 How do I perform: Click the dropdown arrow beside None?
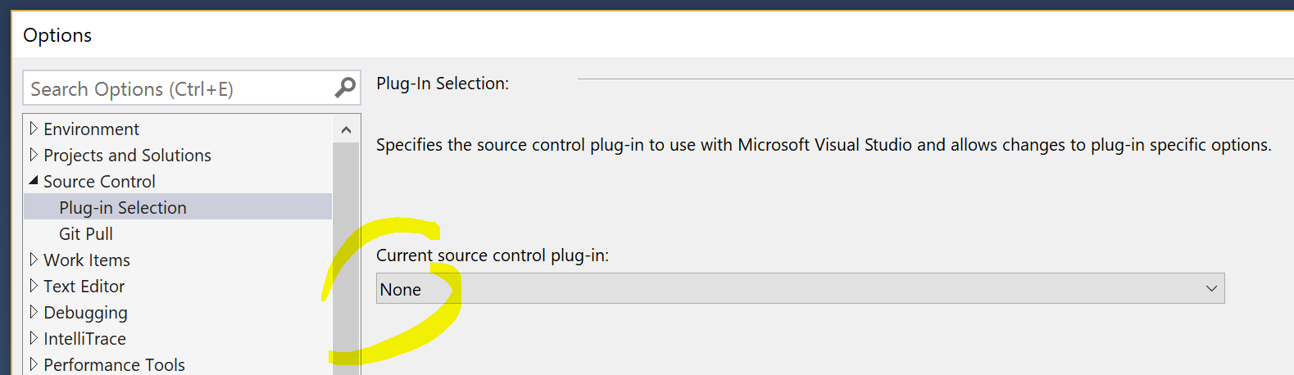click(x=1211, y=289)
